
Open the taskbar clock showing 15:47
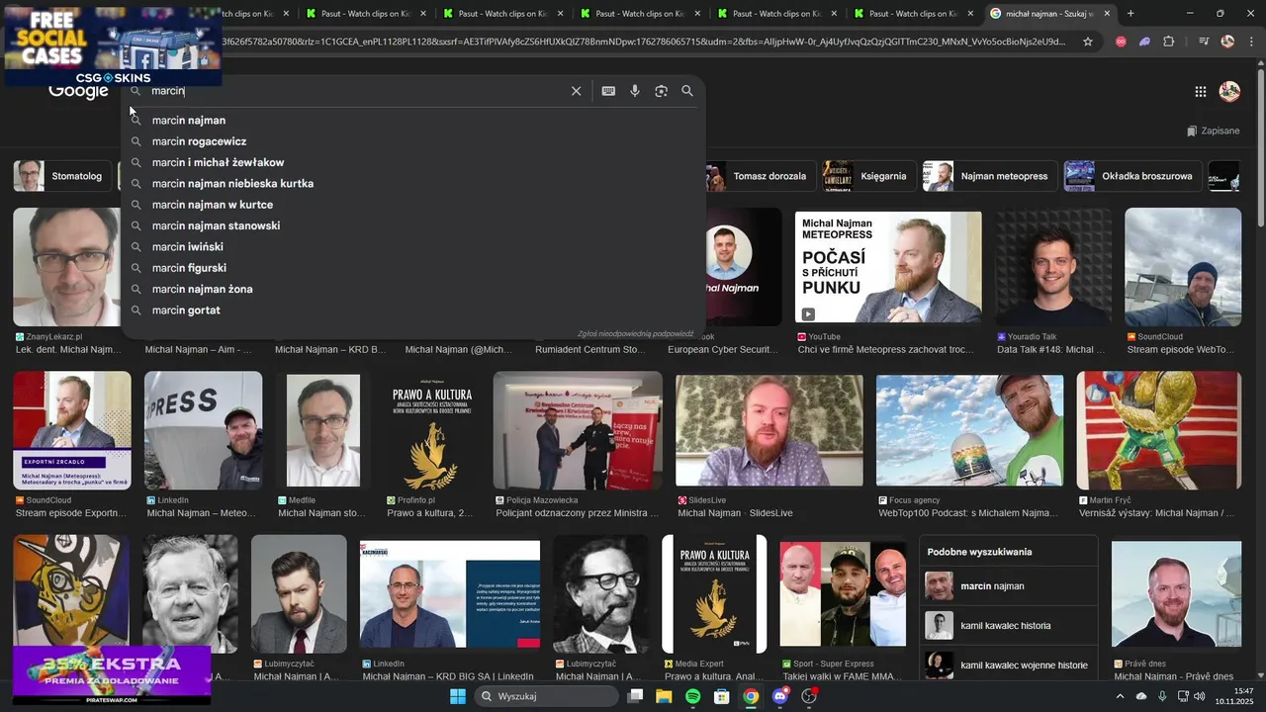1236,696
